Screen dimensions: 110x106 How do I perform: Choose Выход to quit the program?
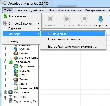click(21, 41)
